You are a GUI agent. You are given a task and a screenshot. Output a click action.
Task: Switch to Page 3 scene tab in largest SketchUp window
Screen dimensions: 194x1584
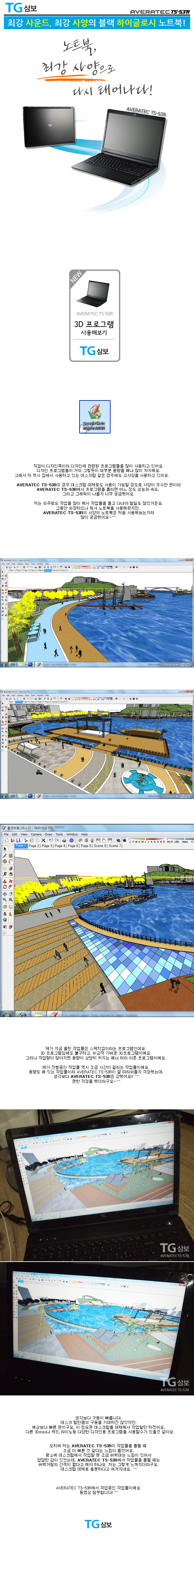click(47, 846)
